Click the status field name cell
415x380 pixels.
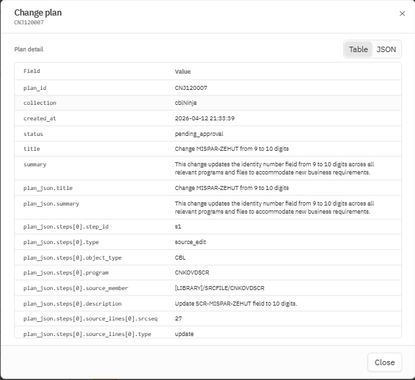(x=33, y=134)
